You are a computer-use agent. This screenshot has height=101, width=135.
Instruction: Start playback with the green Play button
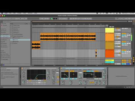point(52,19)
